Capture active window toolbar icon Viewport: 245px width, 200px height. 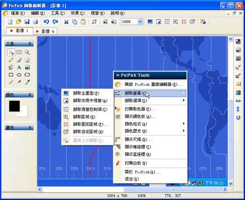click(158, 22)
